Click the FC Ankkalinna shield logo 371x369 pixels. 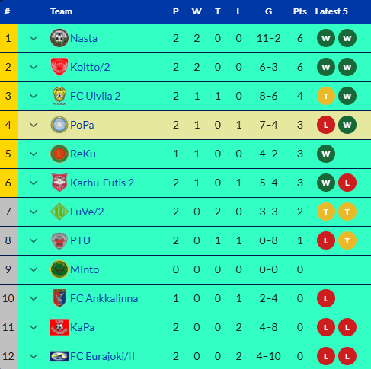pos(59,298)
